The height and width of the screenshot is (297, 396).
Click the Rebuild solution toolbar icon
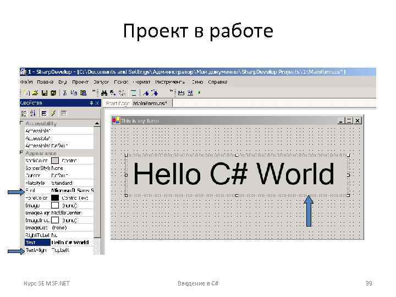click(x=190, y=93)
